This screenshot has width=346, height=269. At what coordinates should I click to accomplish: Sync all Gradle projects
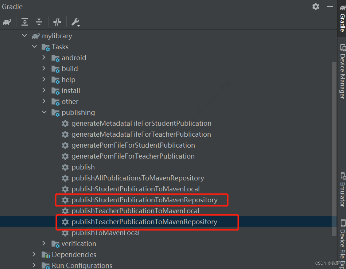(x=7, y=22)
